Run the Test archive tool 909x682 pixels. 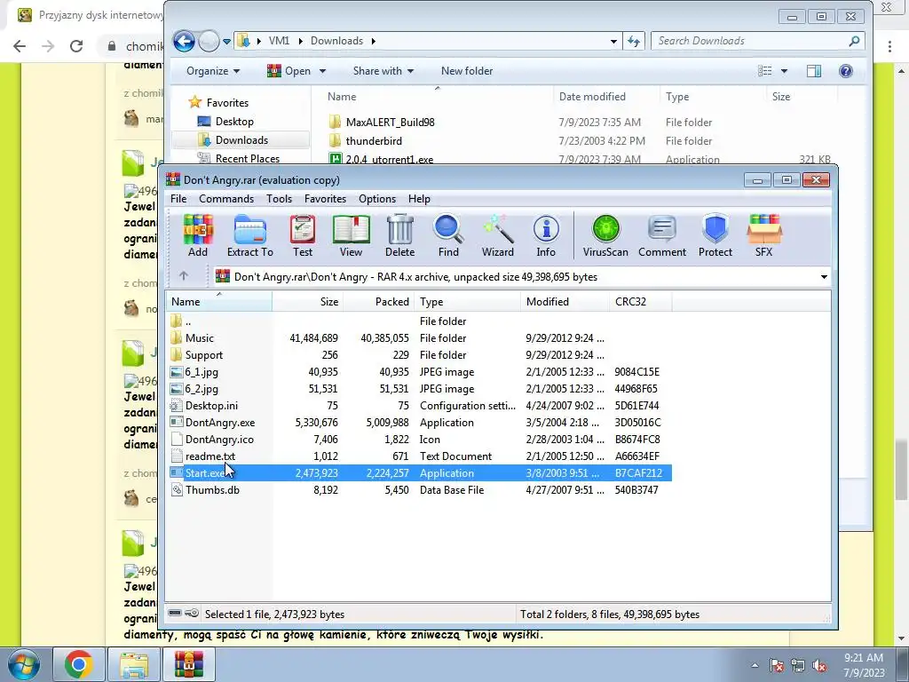302,235
